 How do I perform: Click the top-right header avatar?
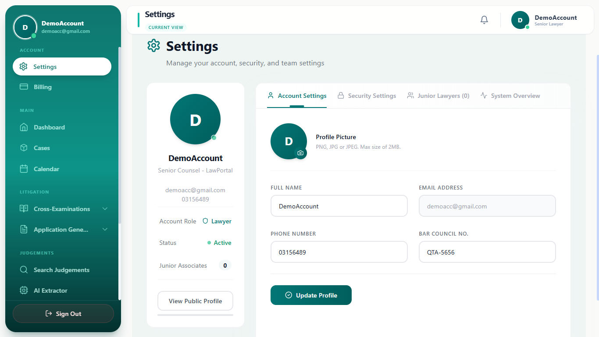coord(521,20)
